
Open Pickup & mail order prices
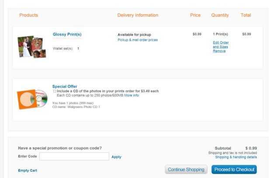tap(138, 40)
